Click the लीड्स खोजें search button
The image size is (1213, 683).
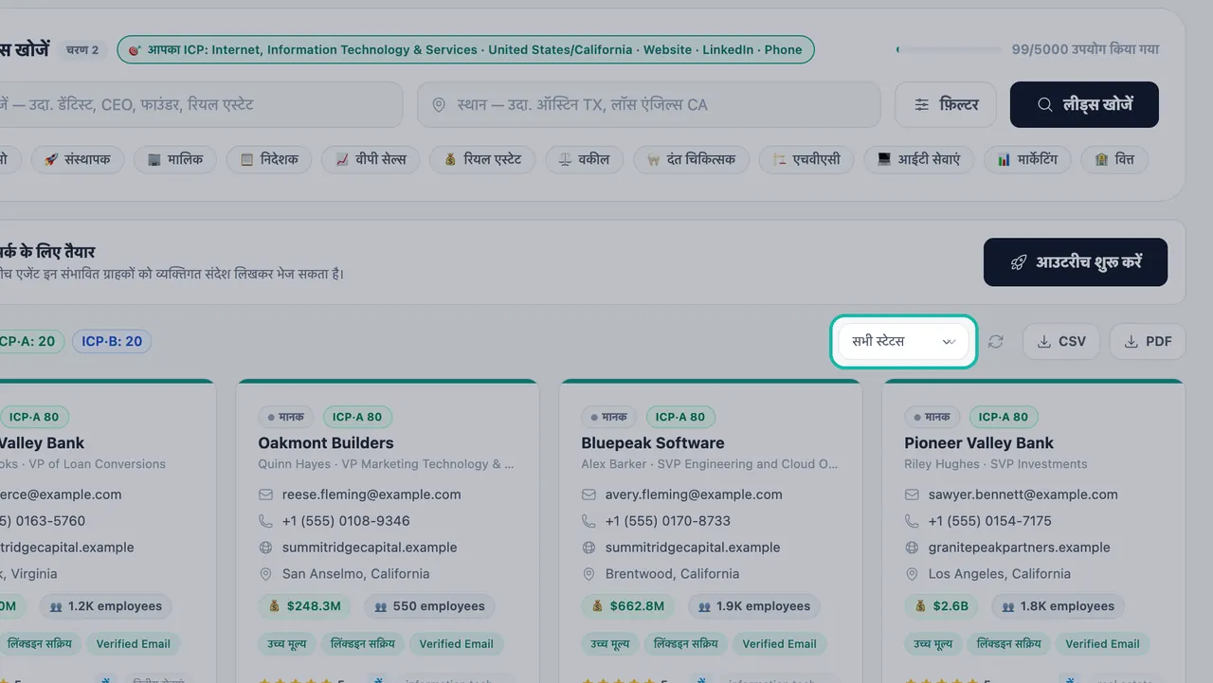click(1084, 104)
